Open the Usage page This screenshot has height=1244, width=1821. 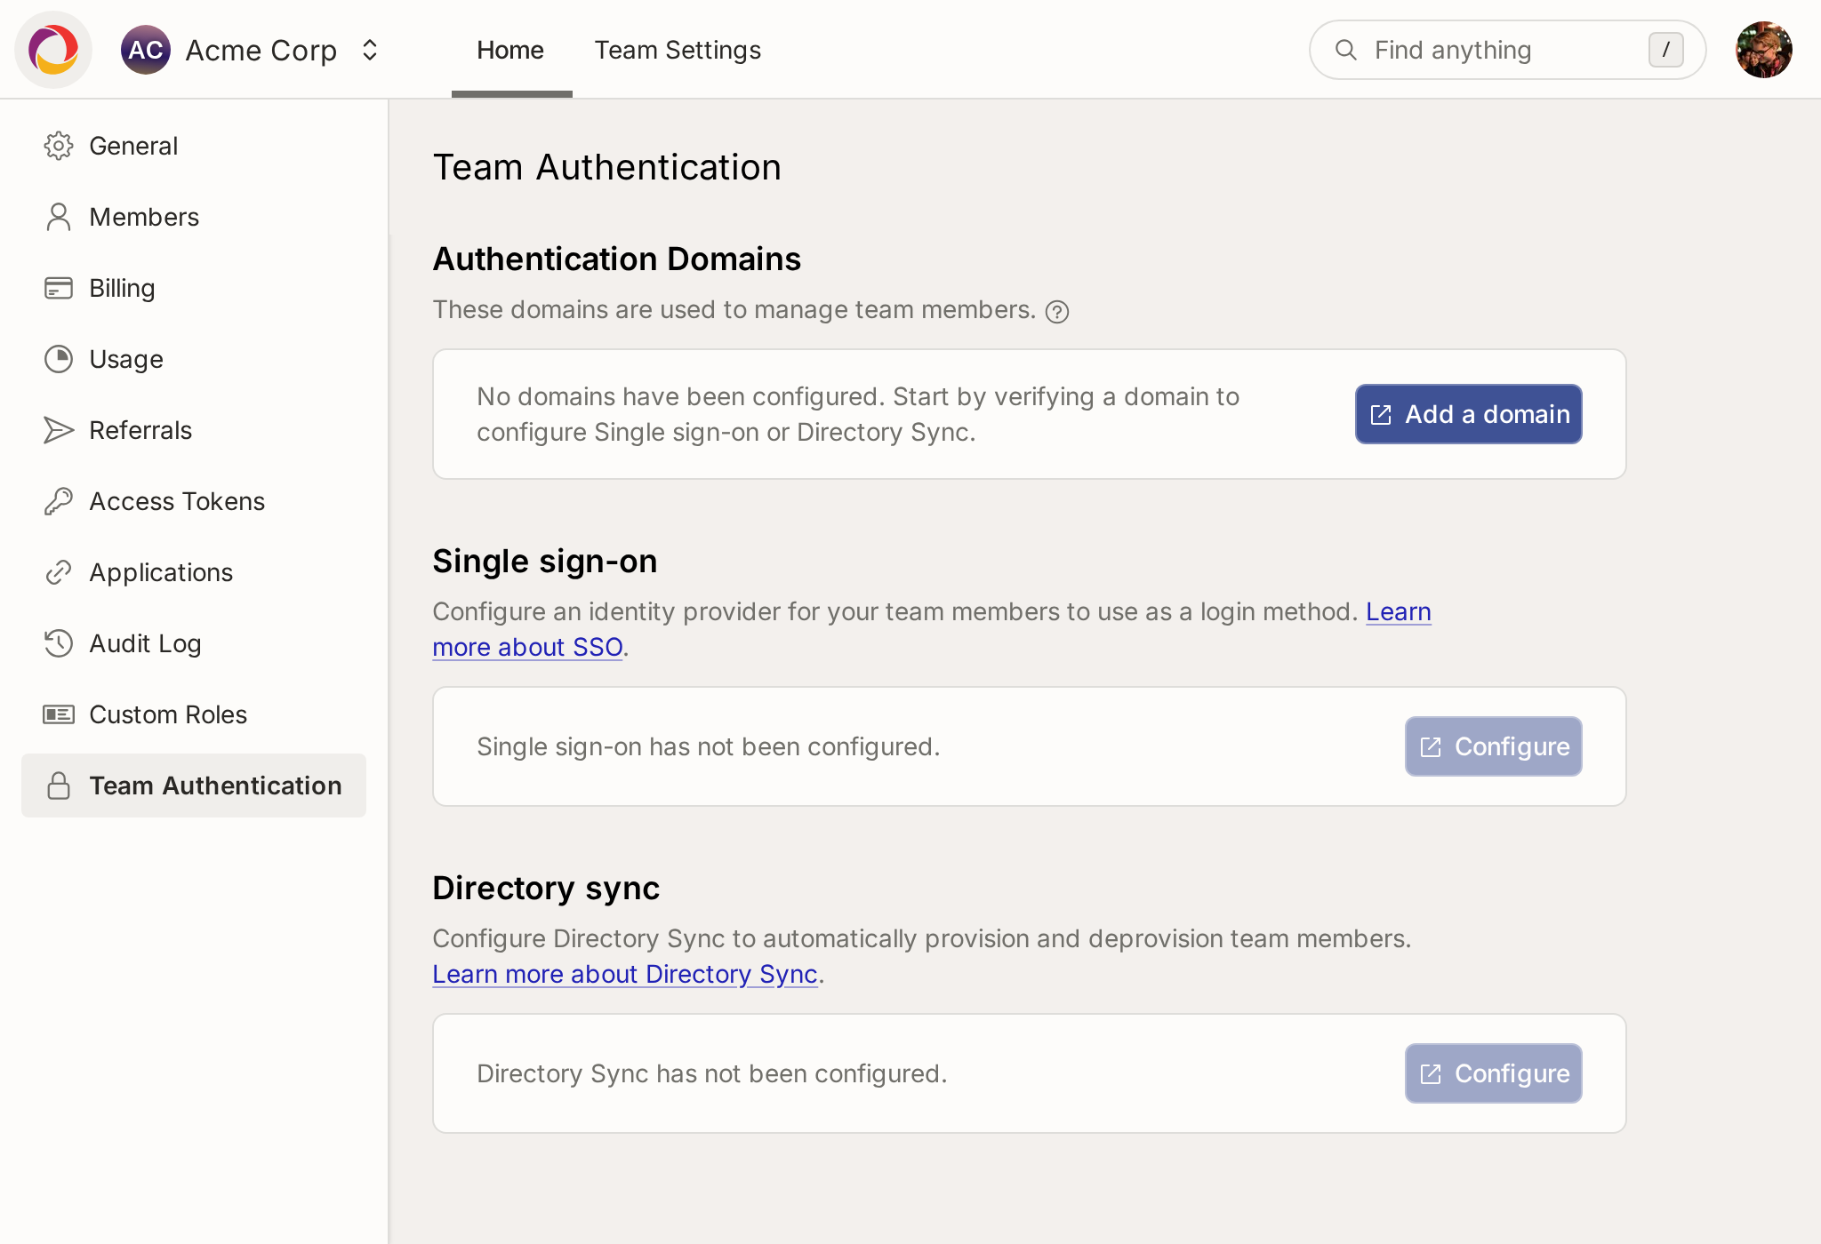click(x=194, y=359)
